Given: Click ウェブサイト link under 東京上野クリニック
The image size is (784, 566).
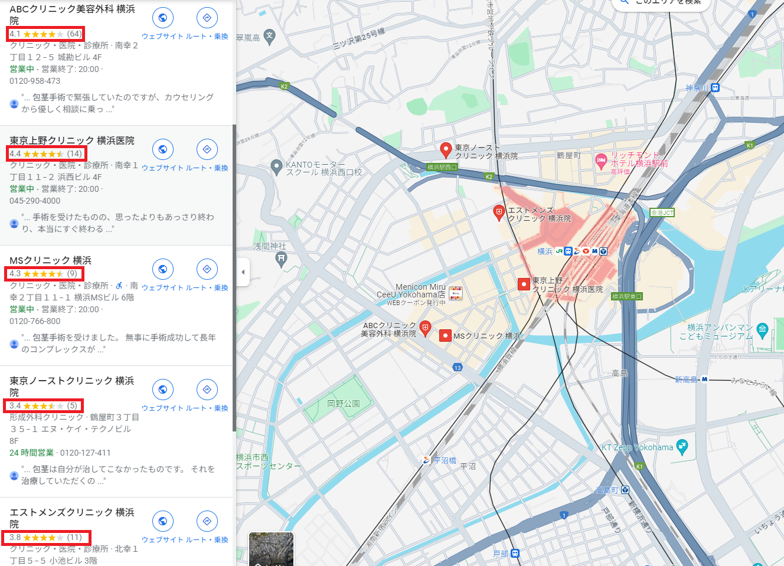Looking at the screenshot, I should point(162,168).
